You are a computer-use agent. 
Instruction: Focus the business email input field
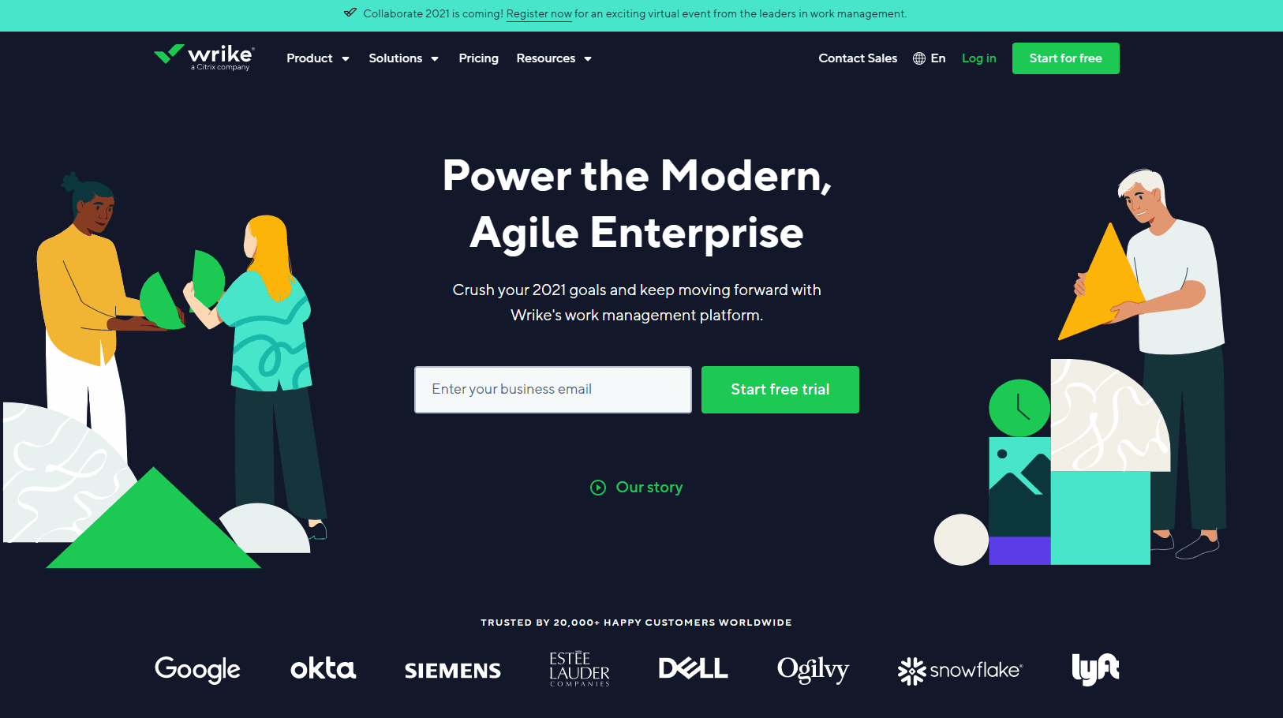pyautogui.click(x=553, y=390)
